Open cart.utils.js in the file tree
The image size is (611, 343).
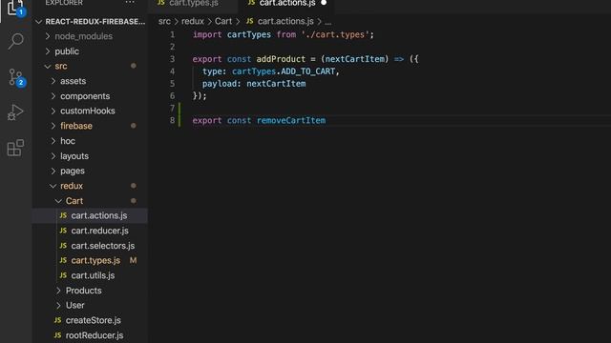coord(93,275)
